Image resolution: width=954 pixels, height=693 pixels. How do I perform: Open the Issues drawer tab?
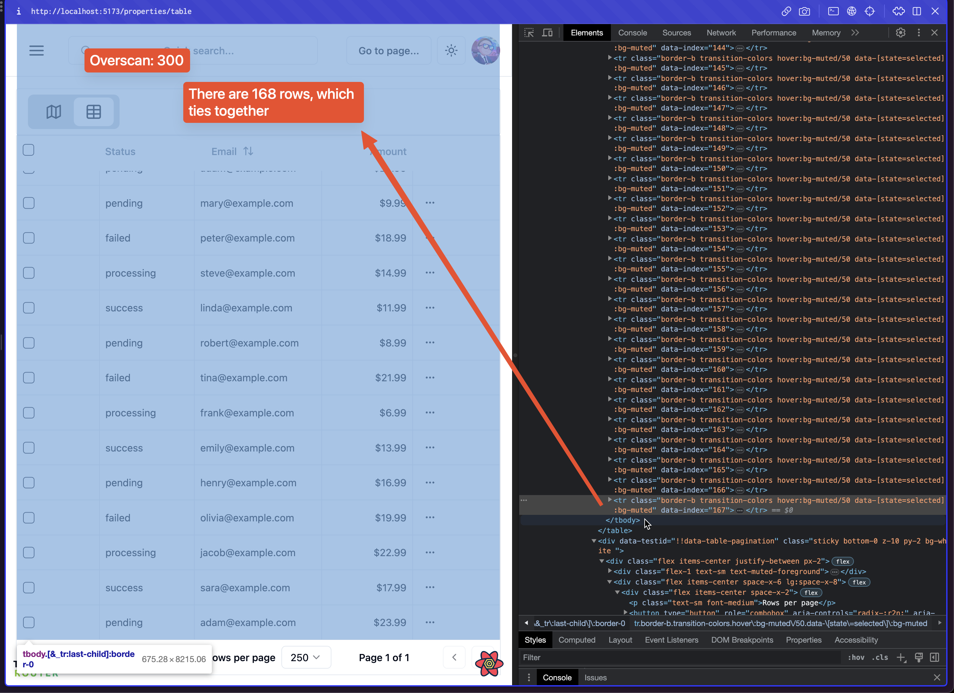pyautogui.click(x=595, y=677)
